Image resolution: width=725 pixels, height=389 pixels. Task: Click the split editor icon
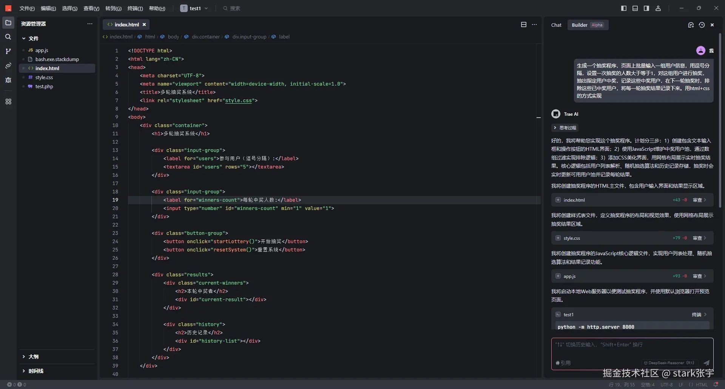click(523, 25)
